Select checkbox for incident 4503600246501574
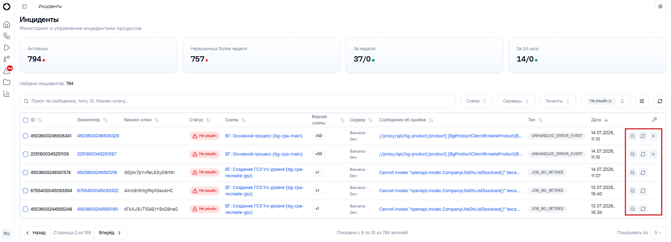This screenshot has width=671, height=242. [x=25, y=173]
